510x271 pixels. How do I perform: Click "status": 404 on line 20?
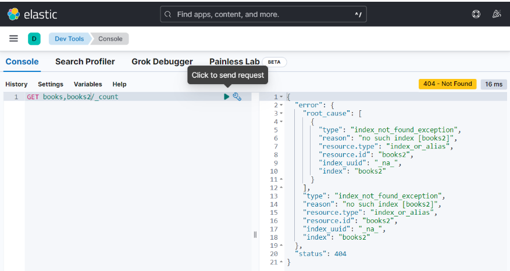click(320, 254)
